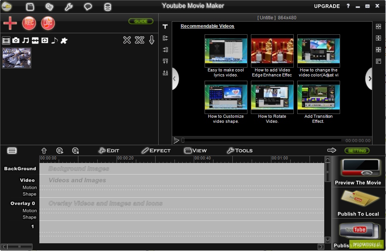Select the Background Images track
386x251 pixels.
(182, 169)
